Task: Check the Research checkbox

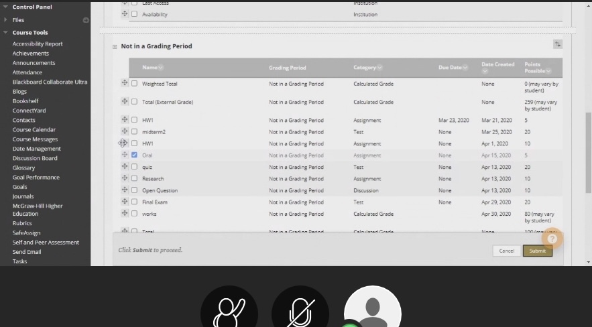Action: point(134,178)
